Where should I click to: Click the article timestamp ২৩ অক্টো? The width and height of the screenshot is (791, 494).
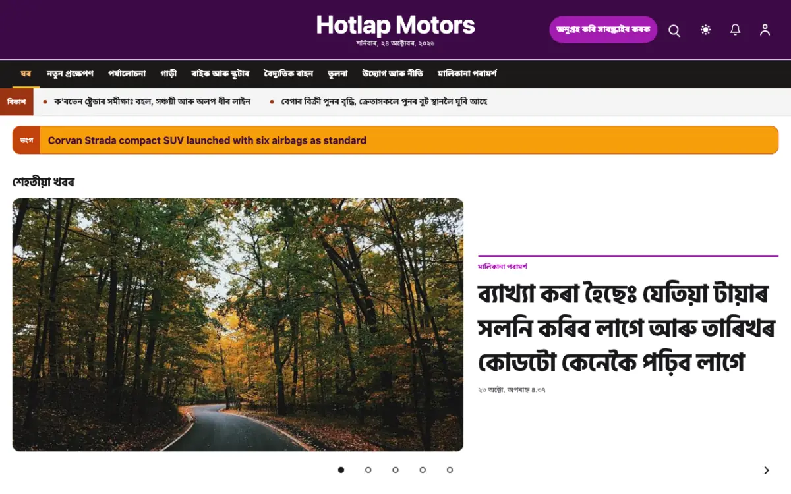[x=512, y=390]
